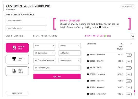
Task: Click the Reset Filters button
Action: click(17, 93)
